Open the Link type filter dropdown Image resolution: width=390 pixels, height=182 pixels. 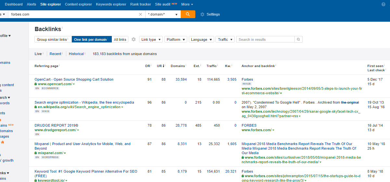(x=151, y=40)
